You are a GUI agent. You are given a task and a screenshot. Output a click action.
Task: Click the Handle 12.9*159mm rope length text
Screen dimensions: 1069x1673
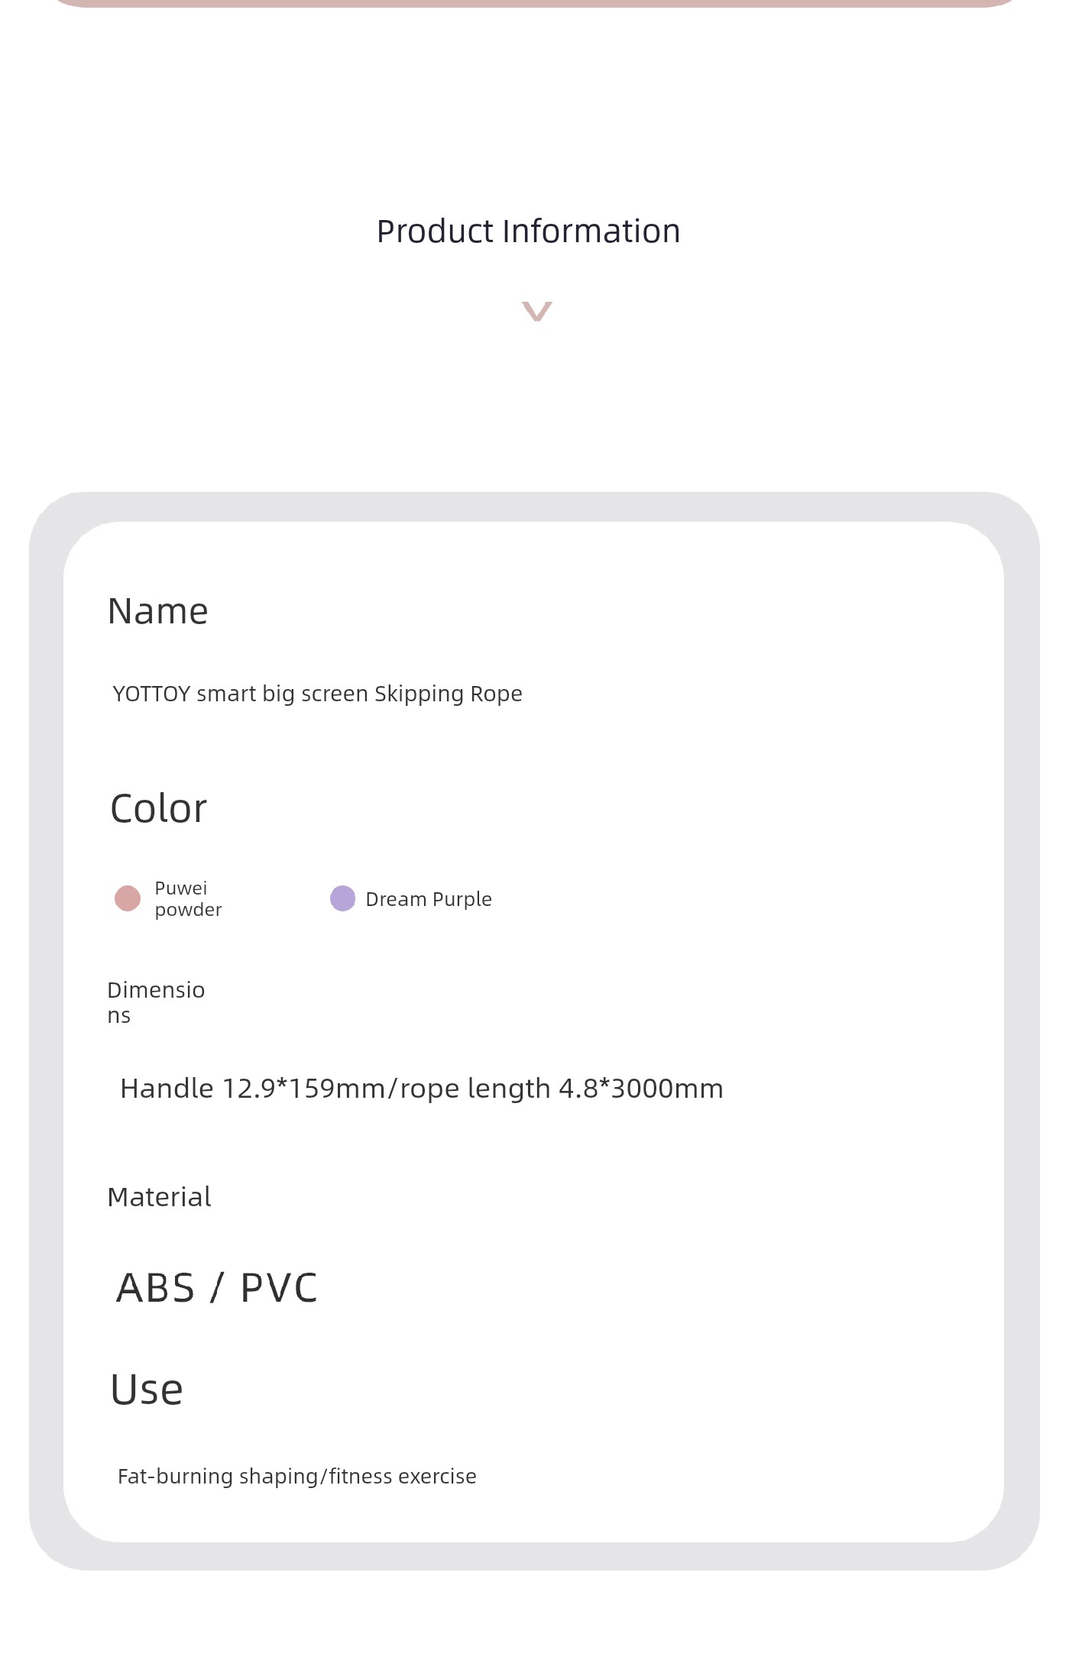click(422, 1089)
